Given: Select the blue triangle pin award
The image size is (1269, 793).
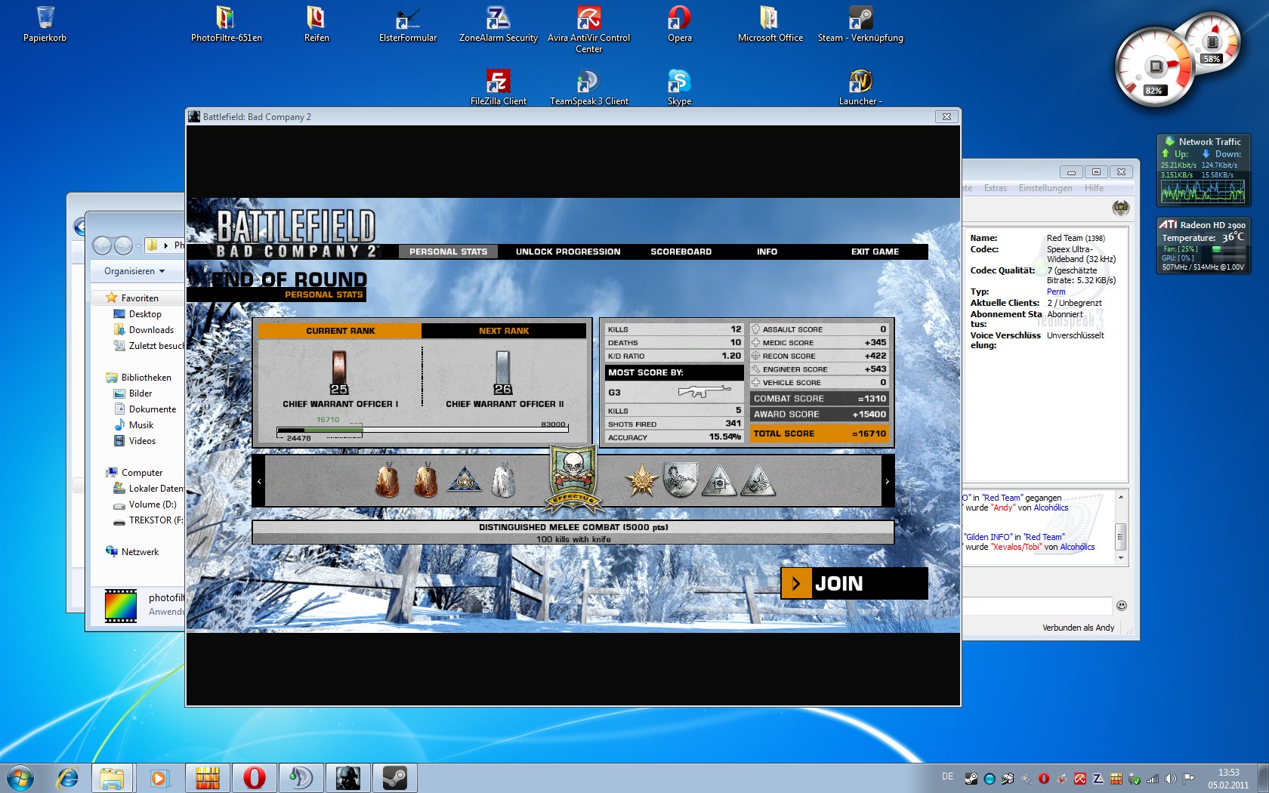Looking at the screenshot, I should pos(465,479).
